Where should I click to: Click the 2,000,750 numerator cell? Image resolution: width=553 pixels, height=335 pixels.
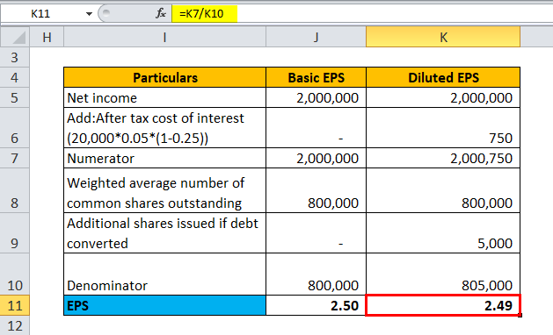point(443,158)
